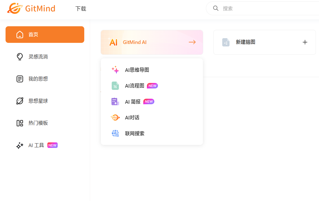This screenshot has height=201, width=319.
Task: Click the sparkle icon beside AI 工具
Action: point(20,145)
